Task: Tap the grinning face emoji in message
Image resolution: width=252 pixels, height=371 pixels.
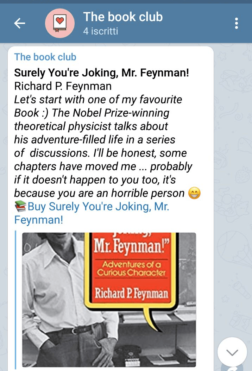Action: tap(195, 193)
